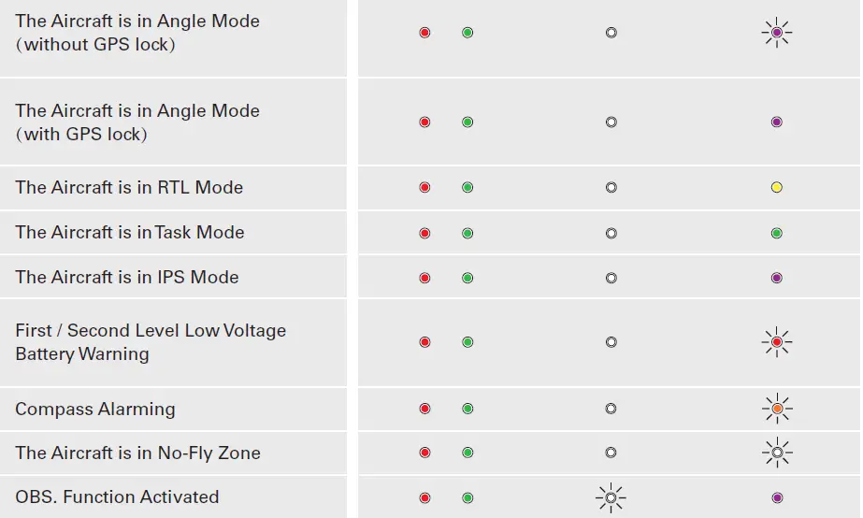Click the "OBS. Function Activated" label

click(x=117, y=497)
